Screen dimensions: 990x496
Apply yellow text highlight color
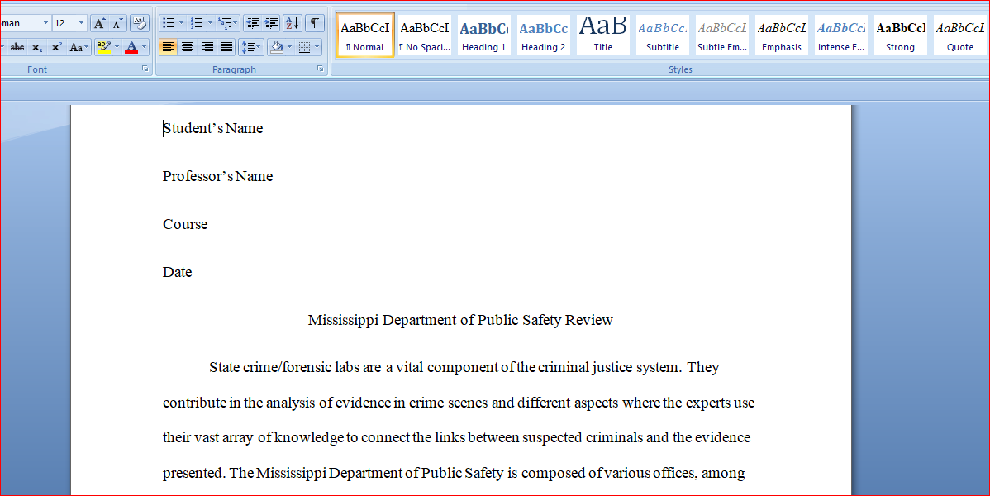click(x=104, y=47)
